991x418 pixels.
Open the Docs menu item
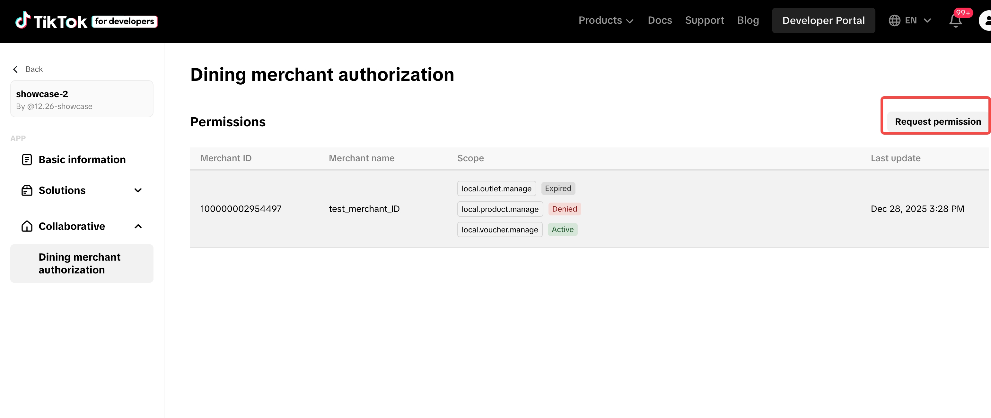(x=660, y=21)
